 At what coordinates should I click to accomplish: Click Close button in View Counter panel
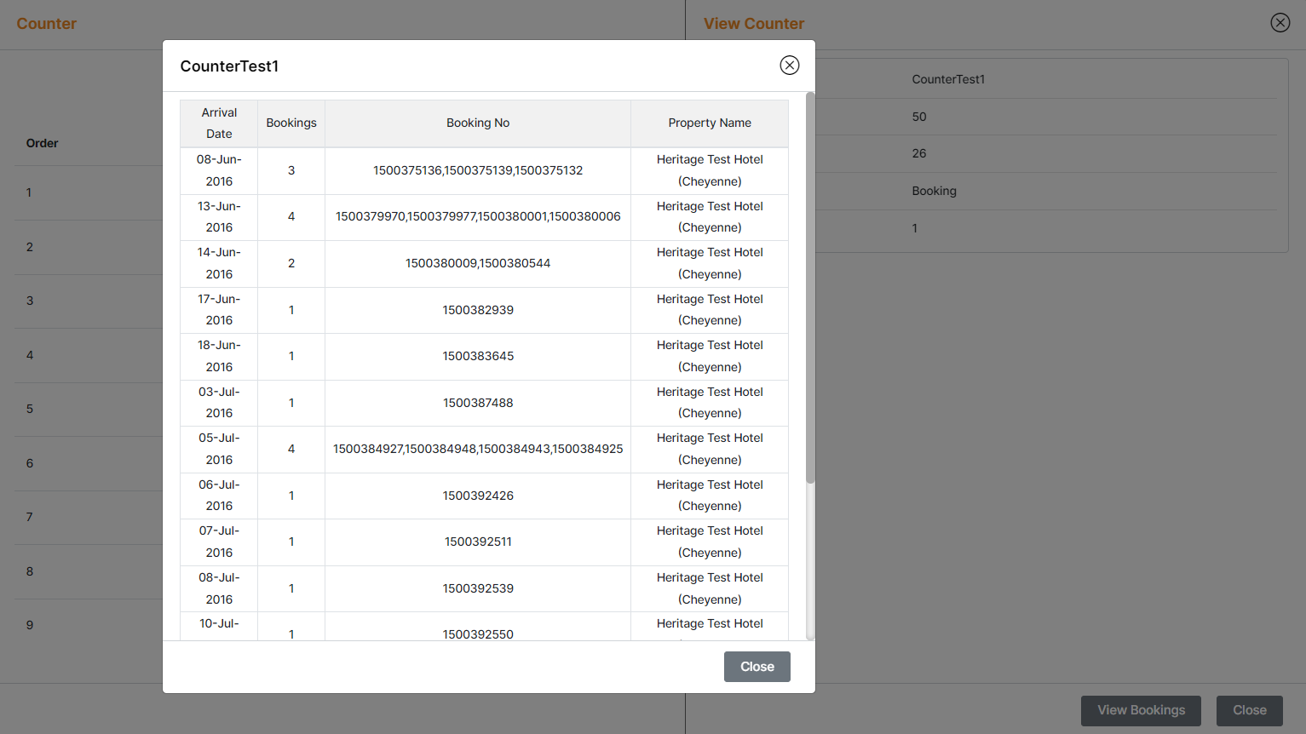pyautogui.click(x=1250, y=710)
